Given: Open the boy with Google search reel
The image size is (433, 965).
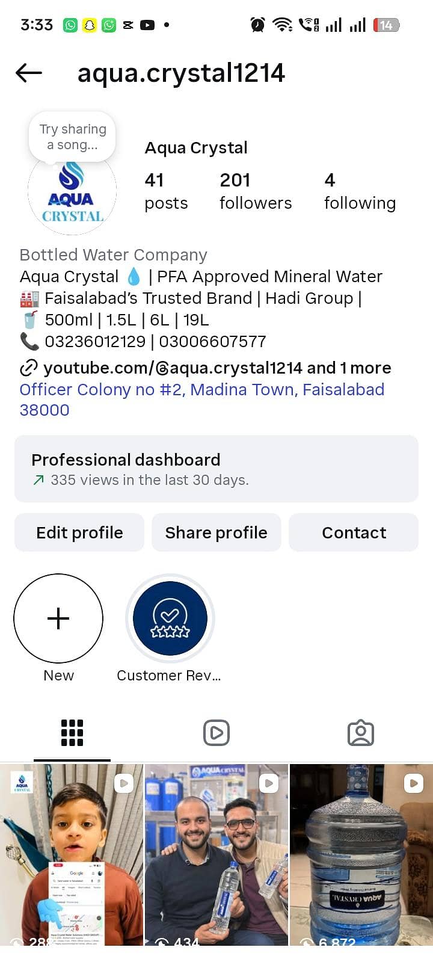Looking at the screenshot, I should [x=72, y=854].
